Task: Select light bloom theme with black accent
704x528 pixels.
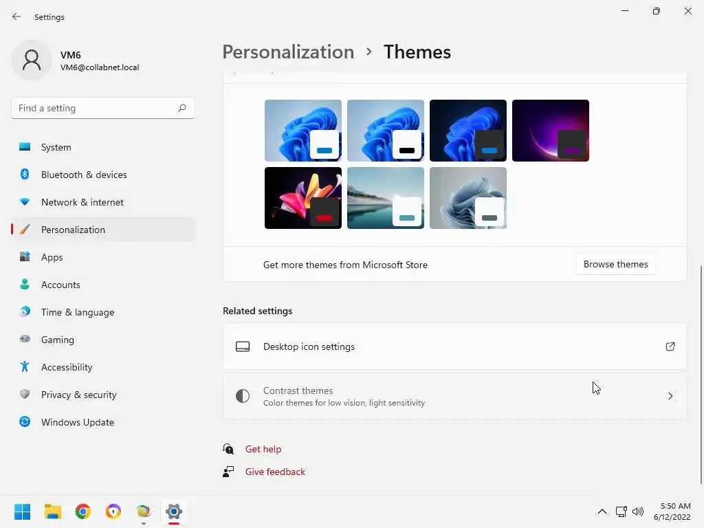Action: [x=386, y=131]
